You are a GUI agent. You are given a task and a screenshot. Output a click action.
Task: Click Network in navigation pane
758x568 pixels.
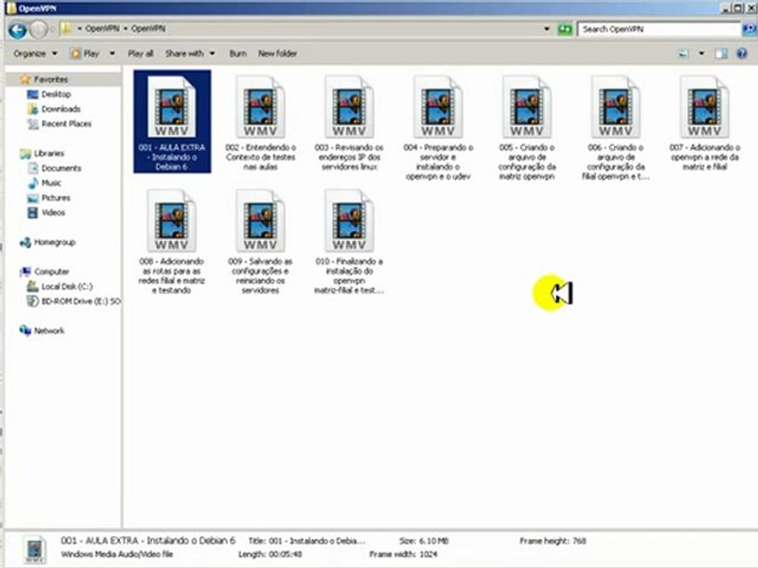pyautogui.click(x=49, y=331)
